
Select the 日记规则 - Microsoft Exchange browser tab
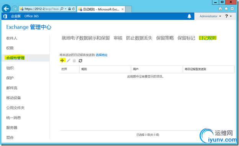coord(101,9)
